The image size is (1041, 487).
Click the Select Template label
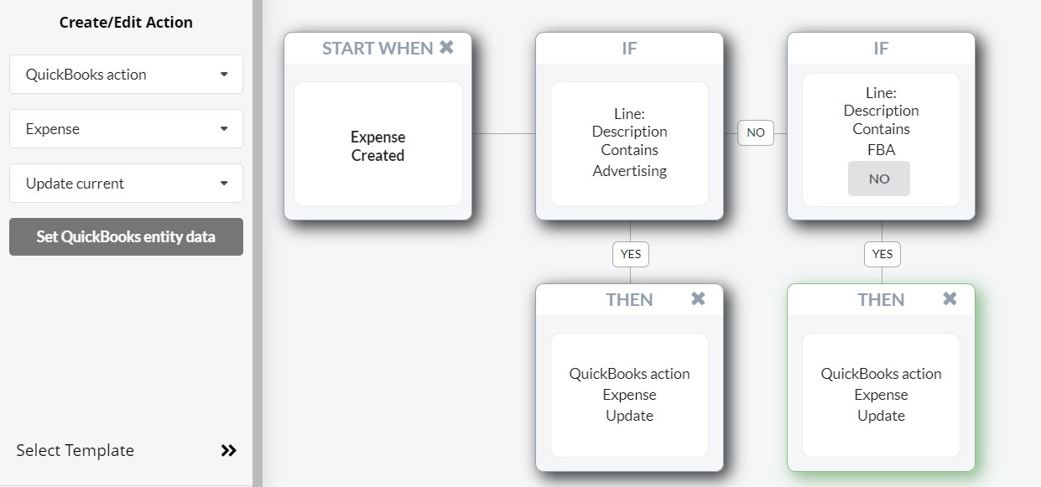pos(75,451)
